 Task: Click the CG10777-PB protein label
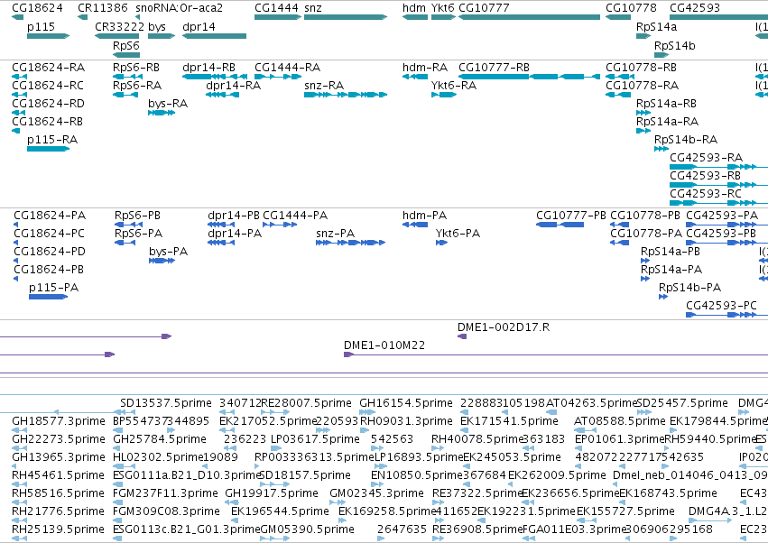[570, 216]
